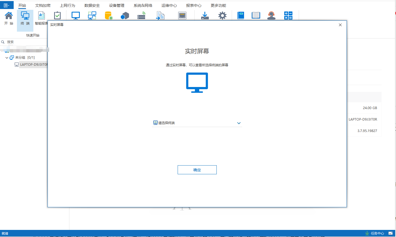The width and height of the screenshot is (396, 237).
Task: Click the 搜索 search input field
Action: pos(27,42)
